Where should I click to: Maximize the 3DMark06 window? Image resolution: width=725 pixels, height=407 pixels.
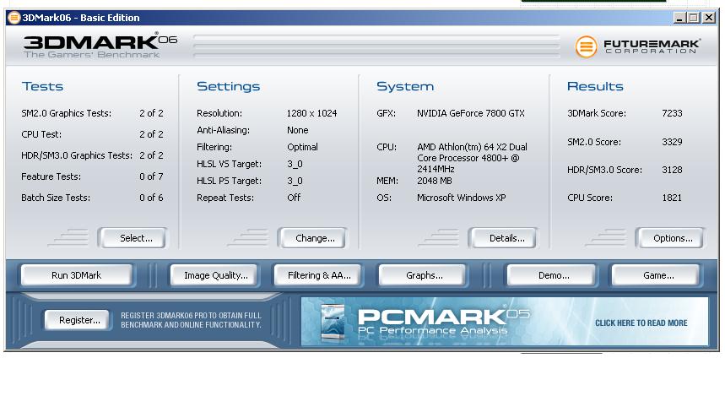coord(693,18)
